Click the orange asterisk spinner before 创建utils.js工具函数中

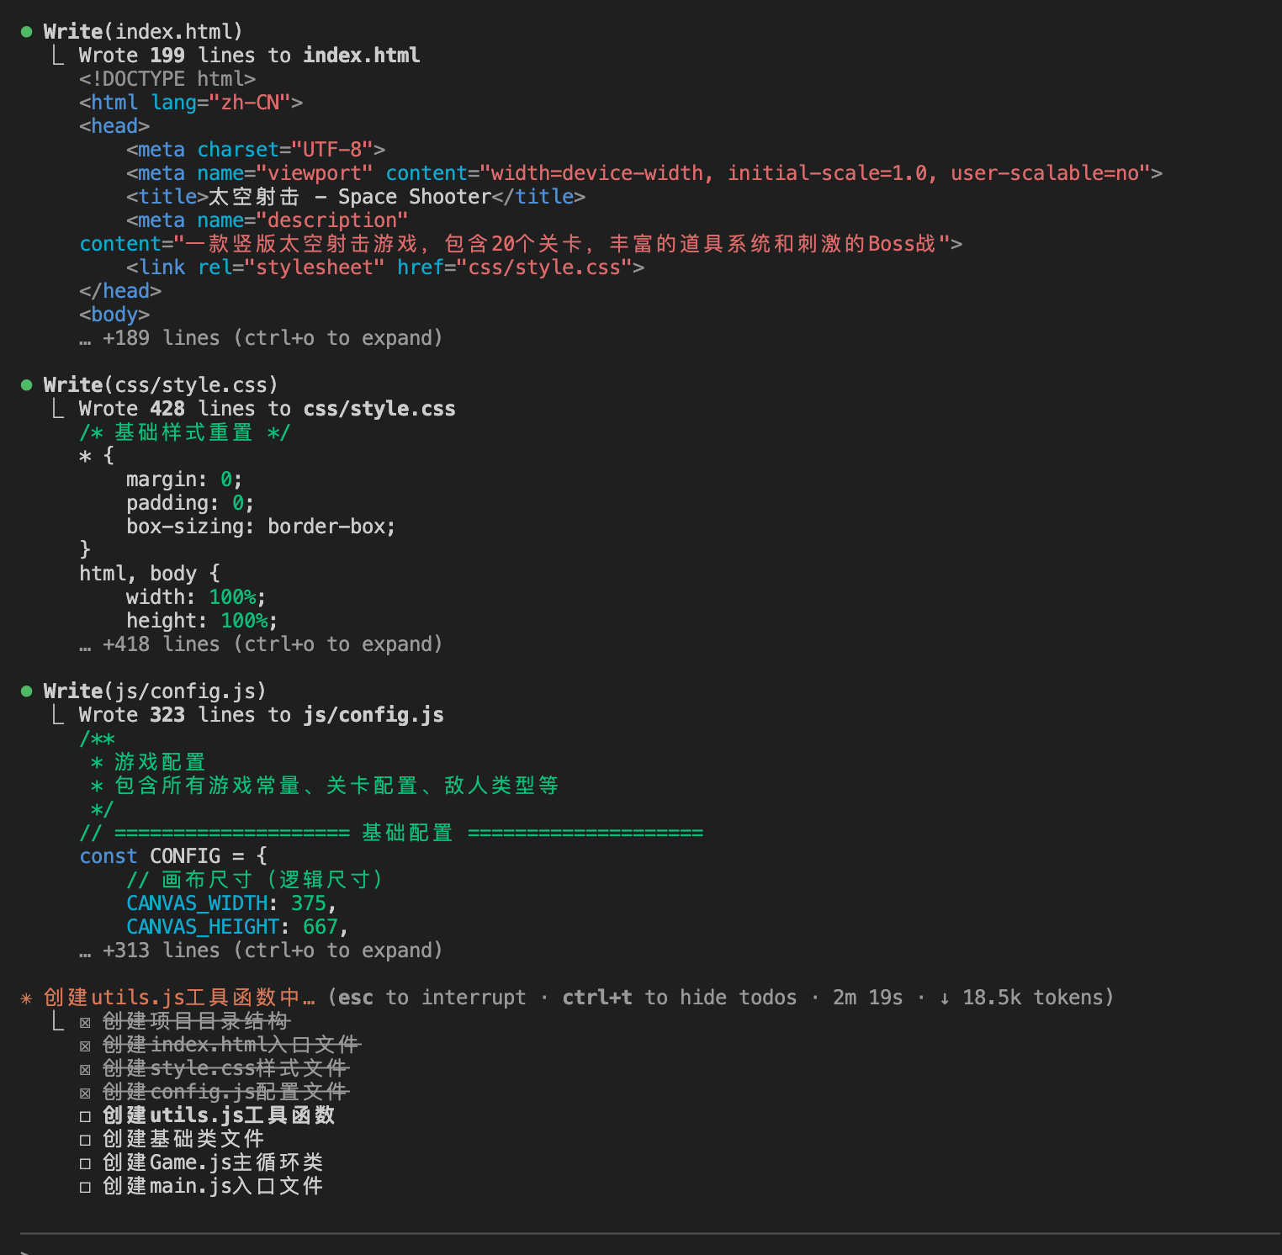[26, 998]
